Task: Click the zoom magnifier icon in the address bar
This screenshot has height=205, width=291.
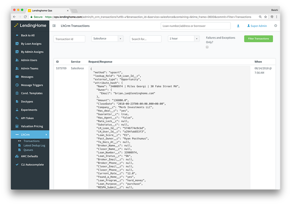Action: (260, 17)
